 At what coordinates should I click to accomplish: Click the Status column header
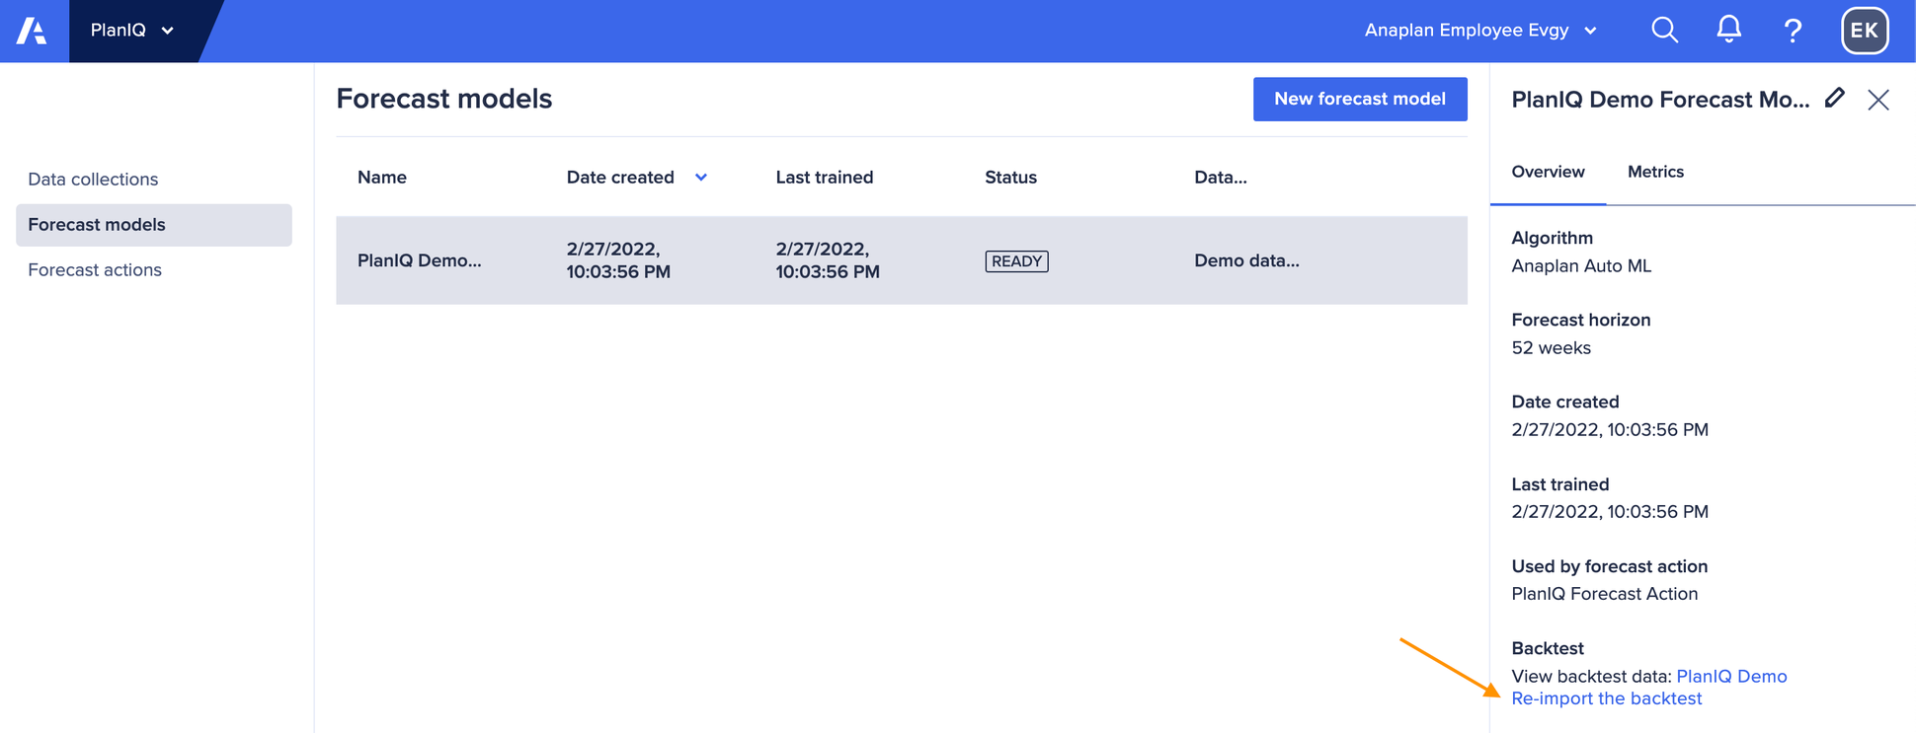point(1010,178)
